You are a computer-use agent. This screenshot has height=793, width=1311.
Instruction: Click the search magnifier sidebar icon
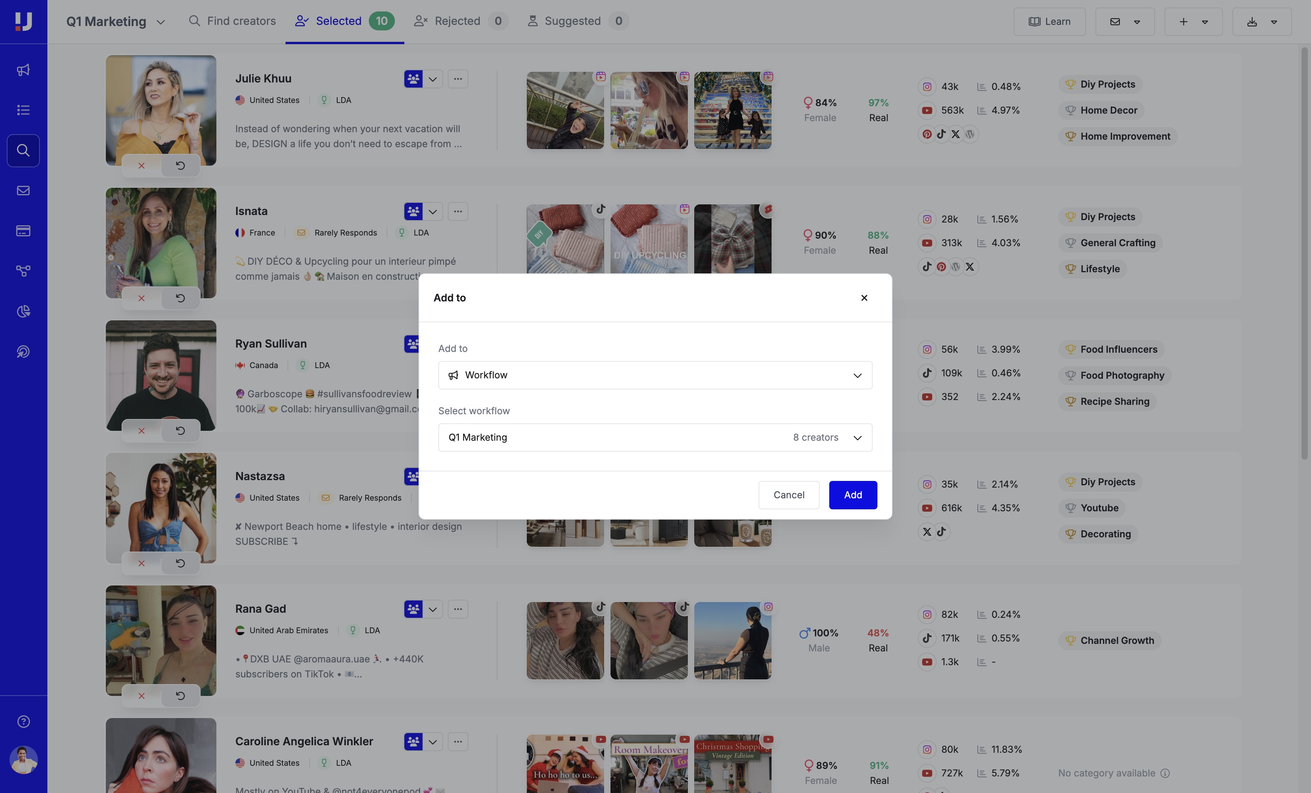pos(23,150)
